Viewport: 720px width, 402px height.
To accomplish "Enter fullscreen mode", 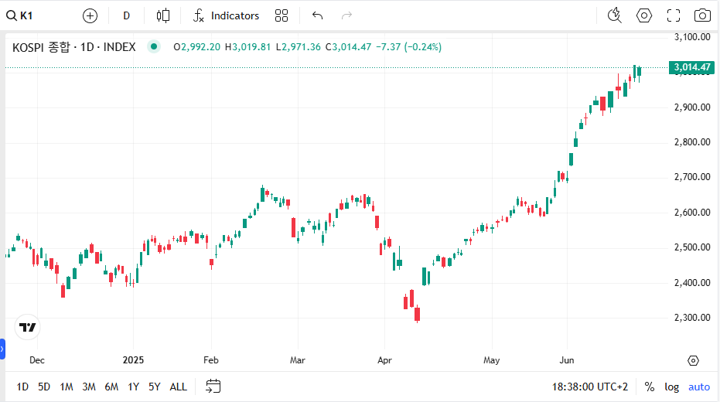I will tap(673, 15).
